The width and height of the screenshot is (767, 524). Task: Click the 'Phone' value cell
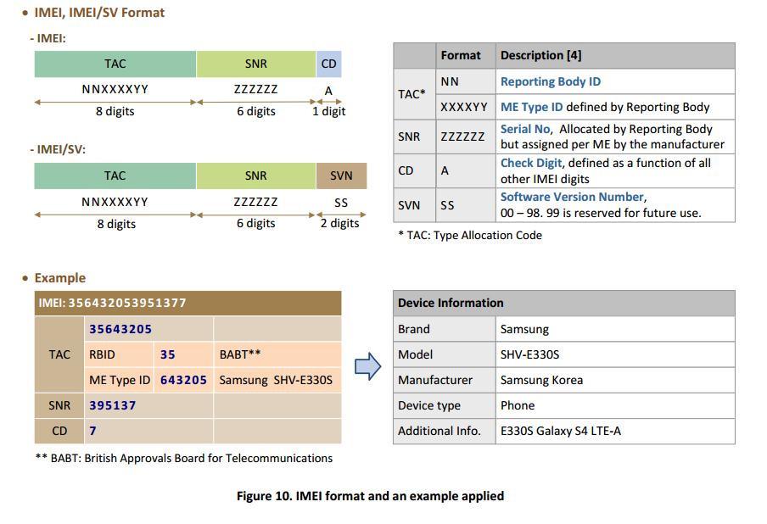coord(615,405)
